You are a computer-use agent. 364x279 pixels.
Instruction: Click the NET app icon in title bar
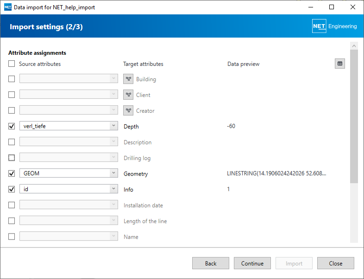[x=8, y=7]
